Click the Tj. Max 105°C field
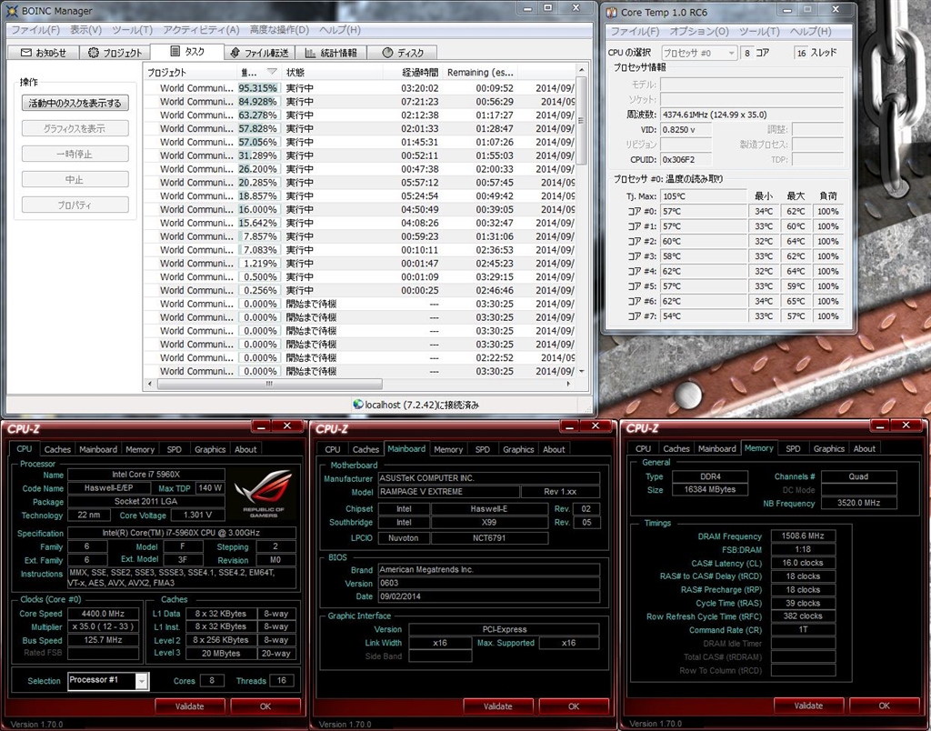 click(703, 196)
